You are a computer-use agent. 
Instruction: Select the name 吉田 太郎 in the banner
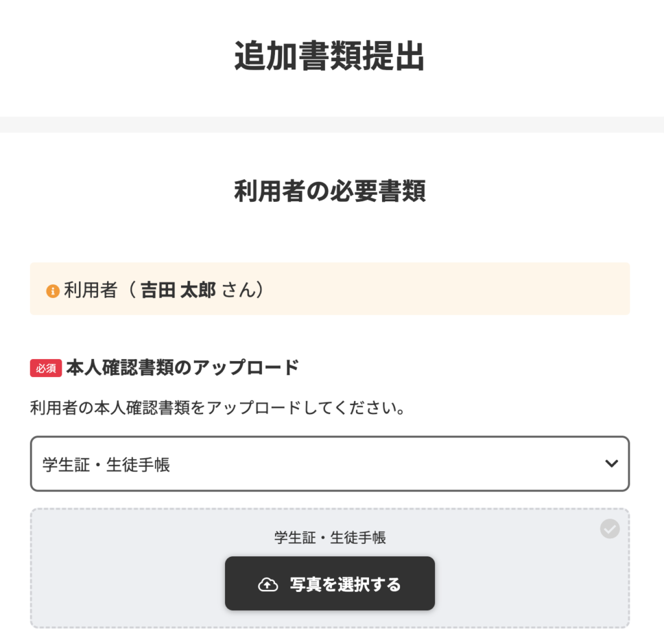pos(178,290)
